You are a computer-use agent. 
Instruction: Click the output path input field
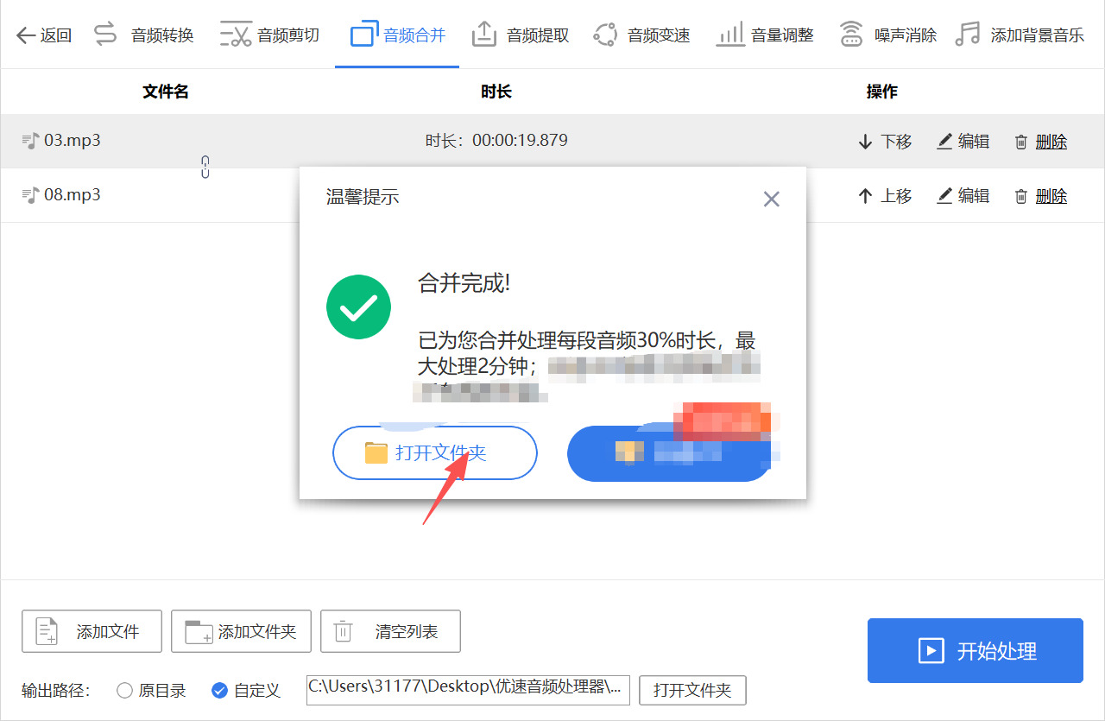tap(468, 690)
